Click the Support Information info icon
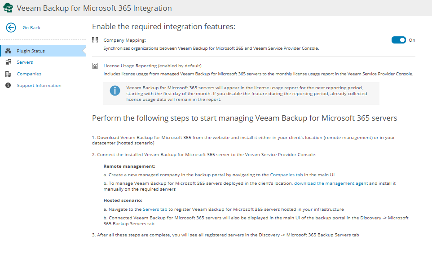 click(8, 86)
